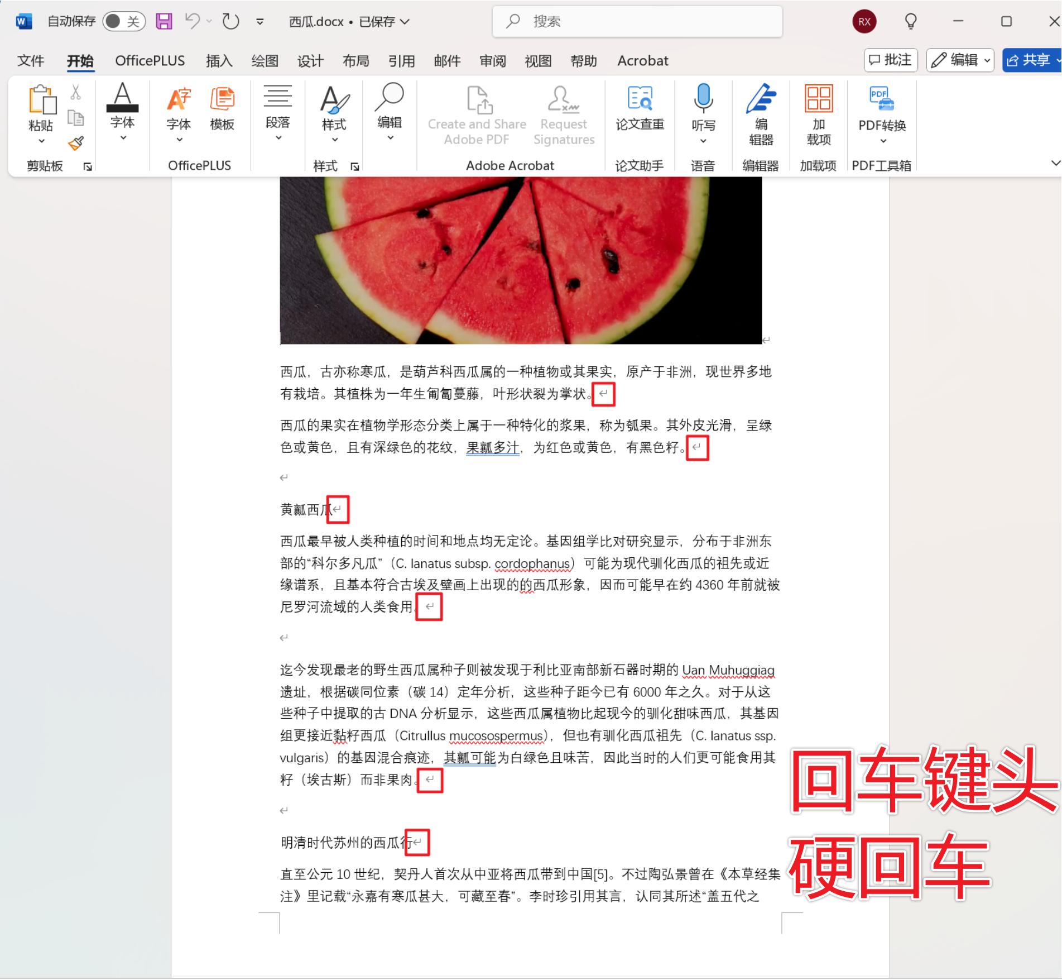
Task: Expand the 粘贴 paste options dropdown
Action: tap(41, 141)
